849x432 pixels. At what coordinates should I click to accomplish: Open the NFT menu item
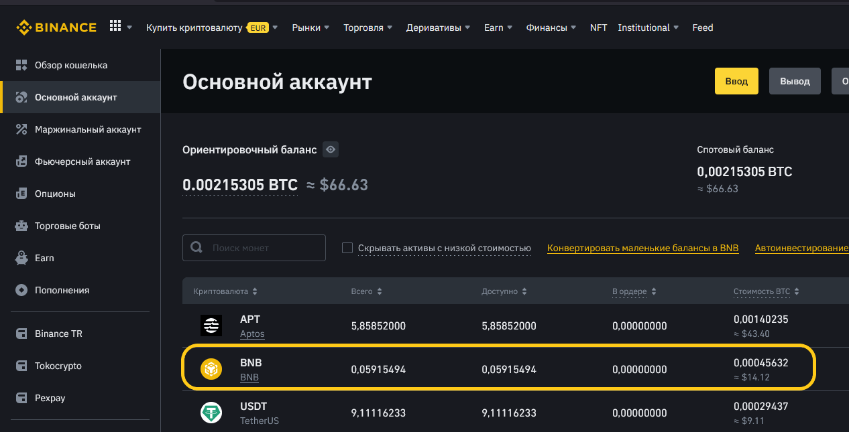pyautogui.click(x=598, y=27)
